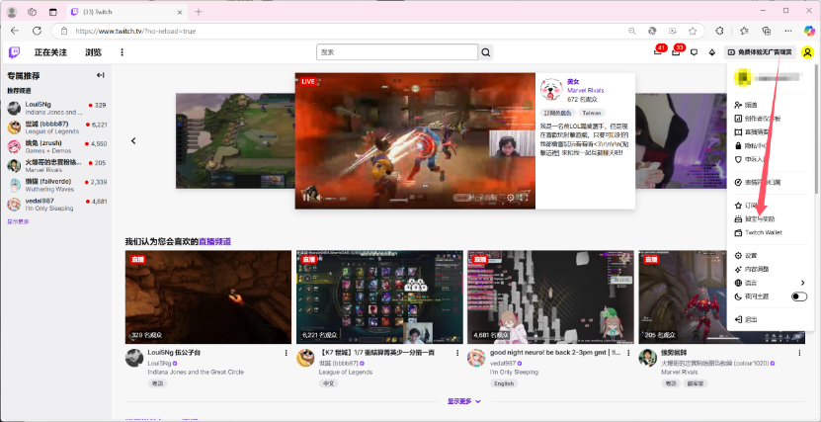Viewport: 821px width, 422px height.
Task: Click the English tag under vedal987
Action: (x=504, y=383)
